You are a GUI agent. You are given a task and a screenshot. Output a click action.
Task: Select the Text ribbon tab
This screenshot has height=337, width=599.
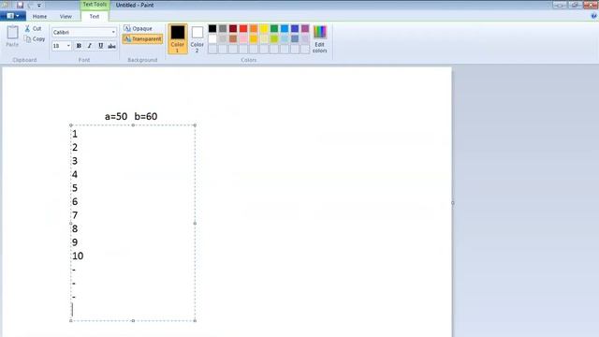tap(95, 17)
